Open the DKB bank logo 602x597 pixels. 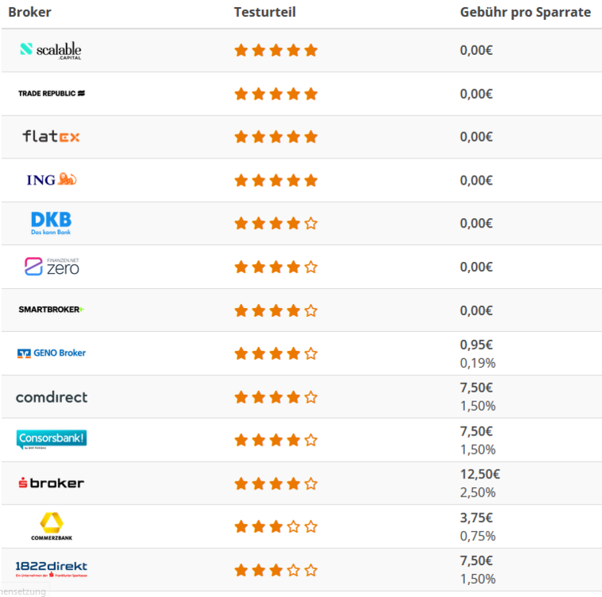point(51,223)
